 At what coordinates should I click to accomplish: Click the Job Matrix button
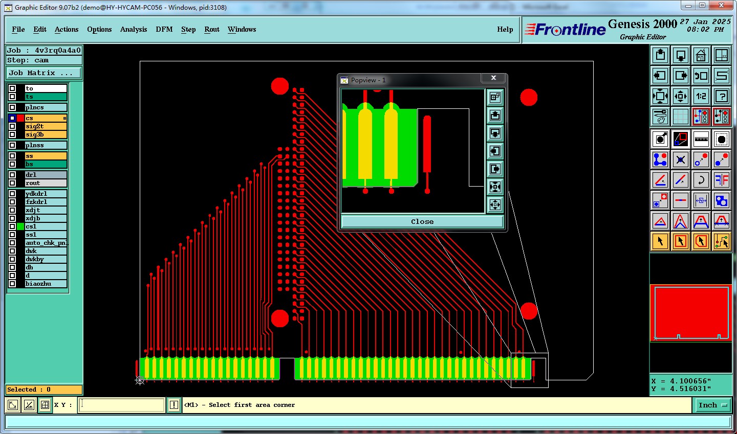tap(44, 73)
